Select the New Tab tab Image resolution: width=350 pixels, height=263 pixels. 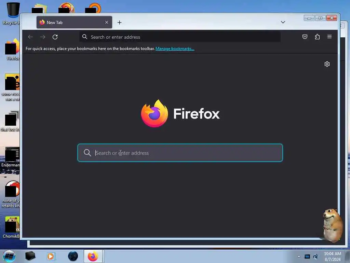pos(74,22)
